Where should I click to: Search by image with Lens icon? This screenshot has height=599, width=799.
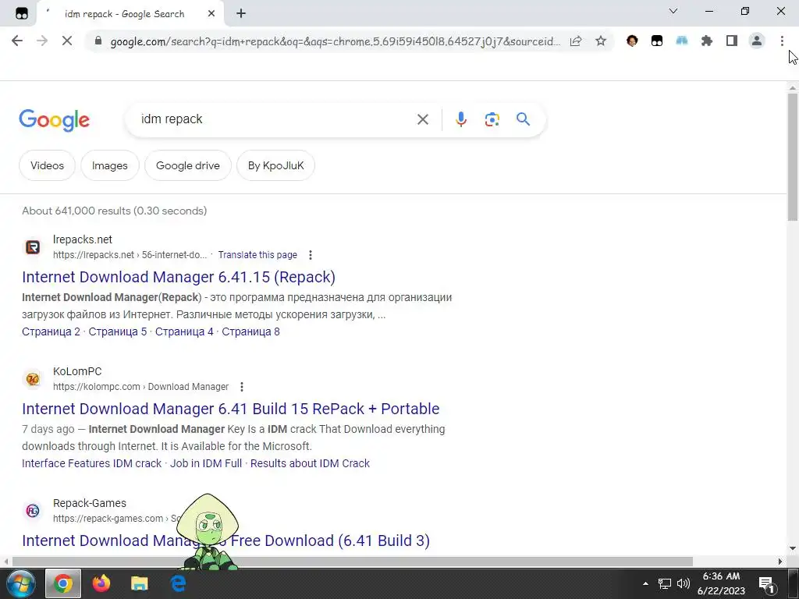point(492,119)
